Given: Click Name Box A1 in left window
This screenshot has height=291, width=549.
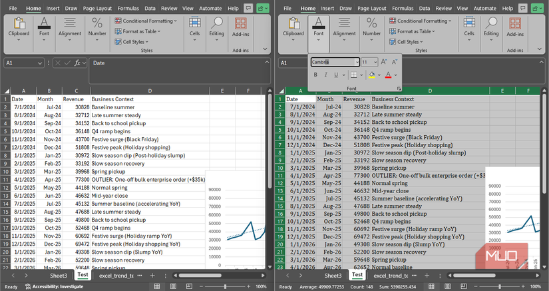Looking at the screenshot, I should click(24, 63).
